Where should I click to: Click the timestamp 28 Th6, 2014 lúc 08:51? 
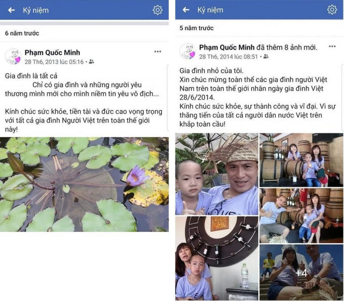coord(228,57)
